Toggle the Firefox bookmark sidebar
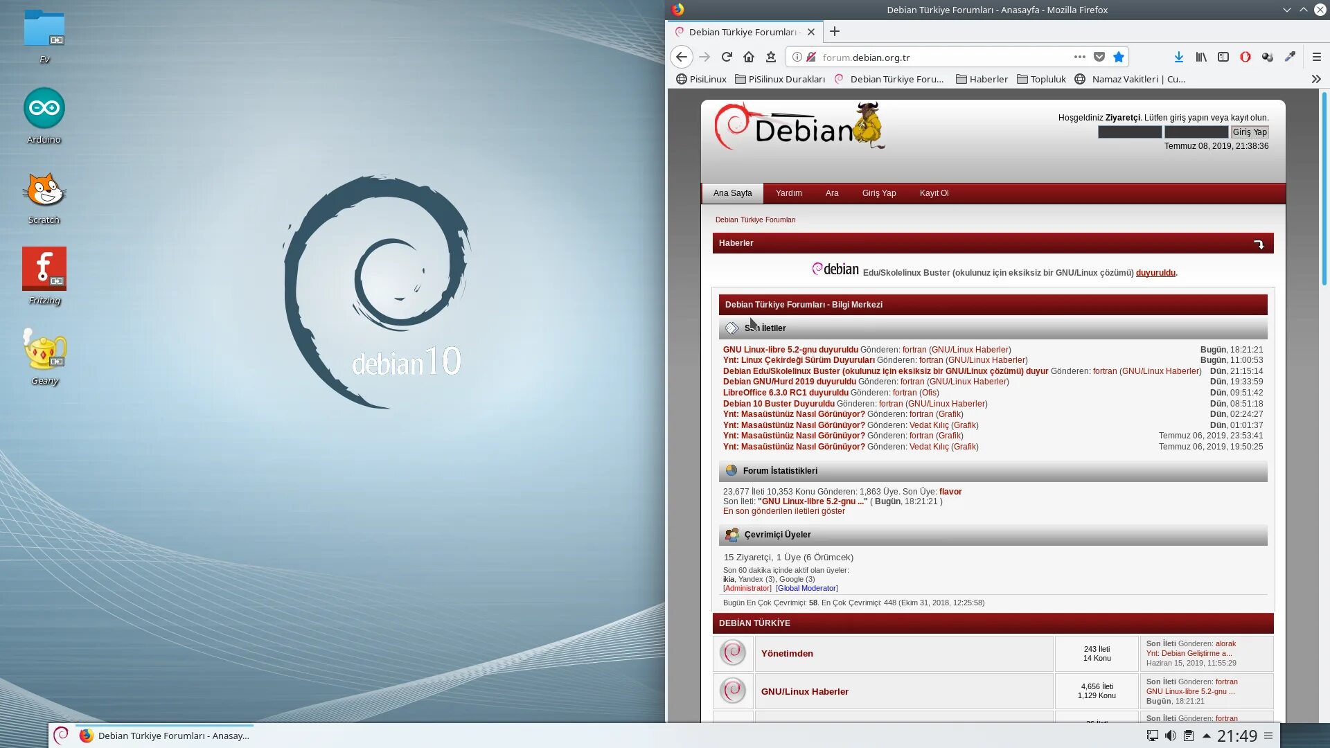This screenshot has width=1330, height=748. click(1223, 57)
